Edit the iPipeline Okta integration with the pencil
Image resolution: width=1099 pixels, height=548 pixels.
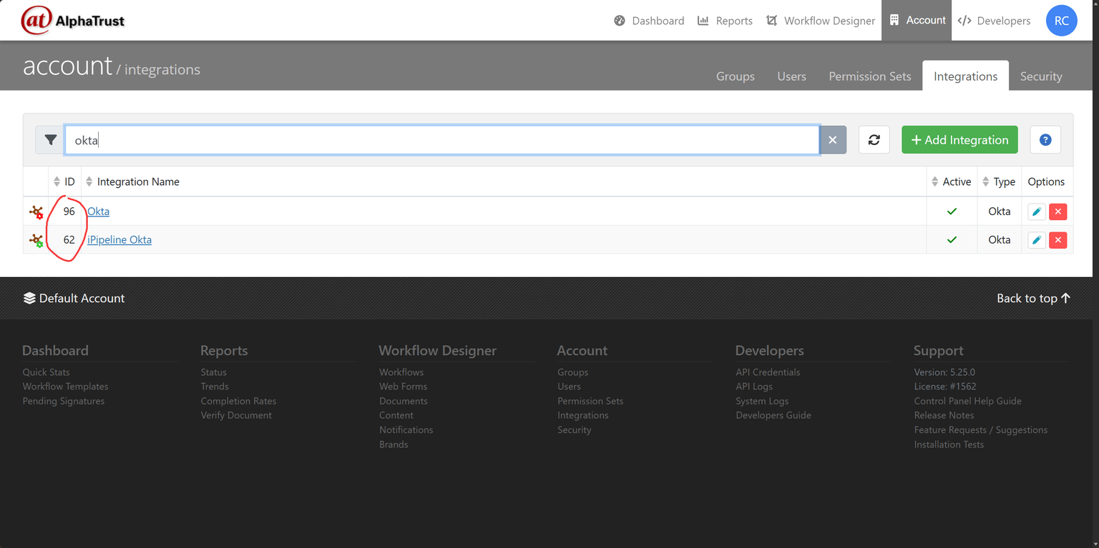(x=1037, y=240)
